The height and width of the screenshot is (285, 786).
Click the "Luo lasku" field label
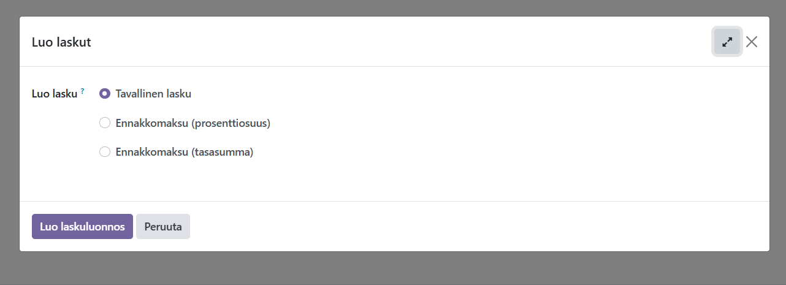click(x=55, y=94)
